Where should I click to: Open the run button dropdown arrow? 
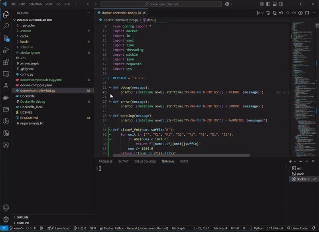tap(262, 13)
